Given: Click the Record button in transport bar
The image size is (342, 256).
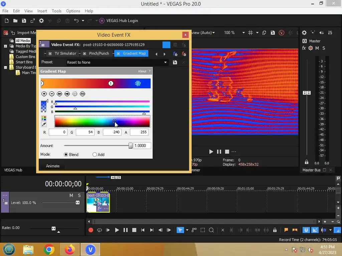Looking at the screenshot, I should [91, 230].
